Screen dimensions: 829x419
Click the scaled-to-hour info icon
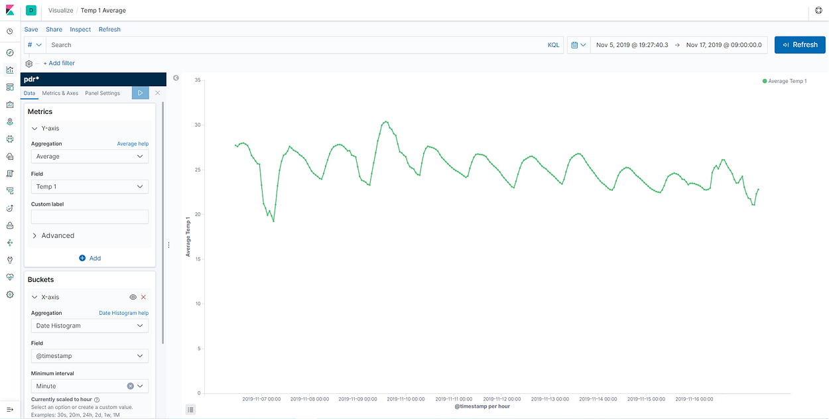coord(97,400)
